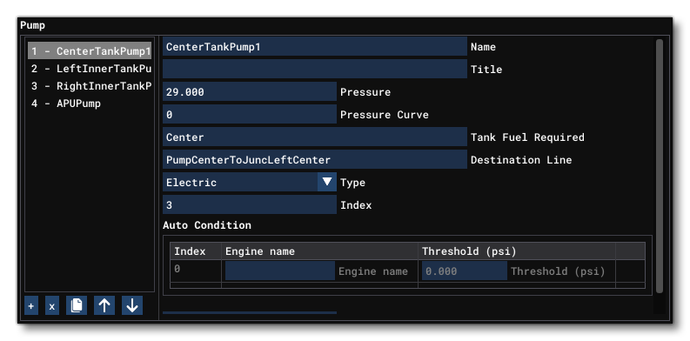Screen dimensions: 690x341
Task: Click the Engine name input in Auto Condition
Action: pyautogui.click(x=280, y=271)
